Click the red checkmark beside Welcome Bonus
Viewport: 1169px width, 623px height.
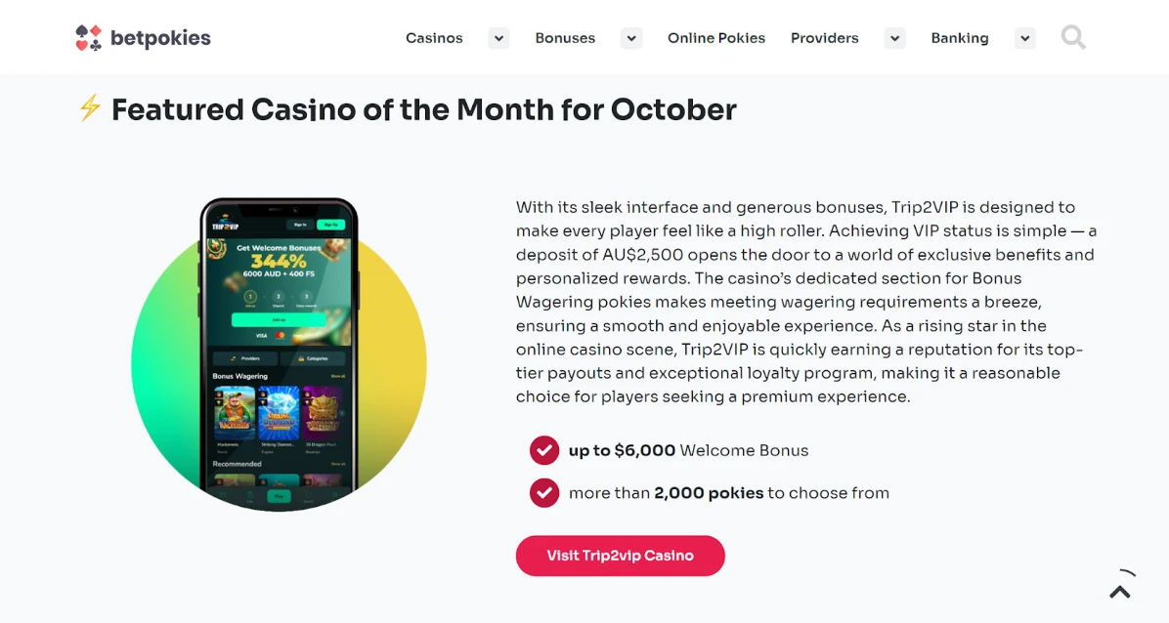point(544,450)
